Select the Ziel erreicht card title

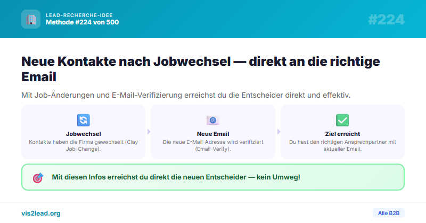click(x=342, y=134)
